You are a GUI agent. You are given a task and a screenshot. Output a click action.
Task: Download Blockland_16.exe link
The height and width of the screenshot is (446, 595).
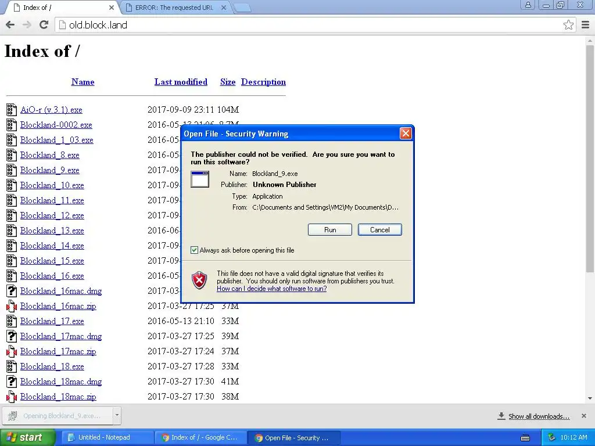tap(52, 276)
